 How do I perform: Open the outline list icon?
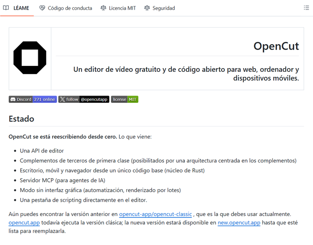307,8
